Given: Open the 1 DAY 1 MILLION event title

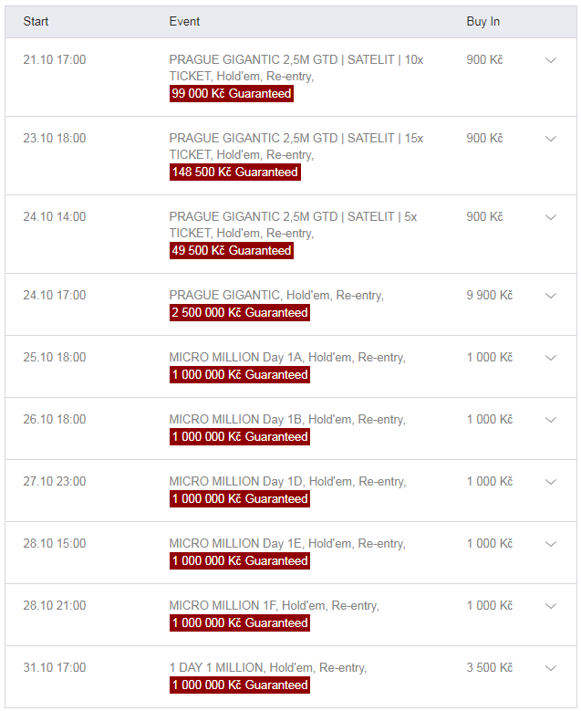Looking at the screenshot, I should coord(267,668).
